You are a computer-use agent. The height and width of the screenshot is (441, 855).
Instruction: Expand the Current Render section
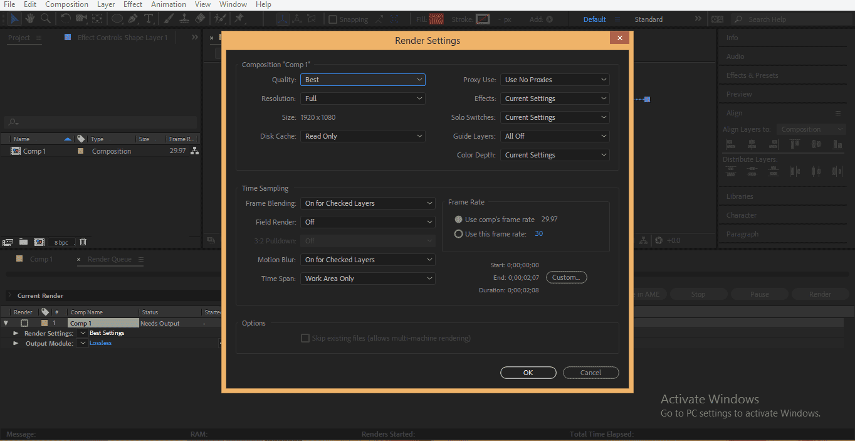pyautogui.click(x=9, y=295)
